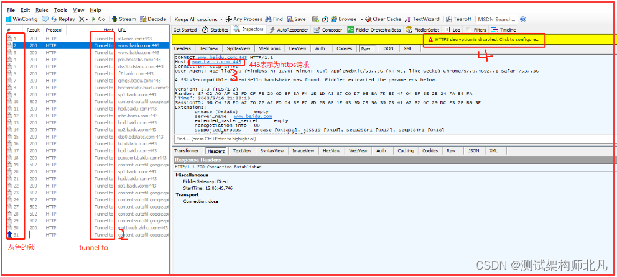Image resolution: width=617 pixels, height=277 pixels.
Task: Sort sessions by Protocol column
Action: click(x=54, y=30)
